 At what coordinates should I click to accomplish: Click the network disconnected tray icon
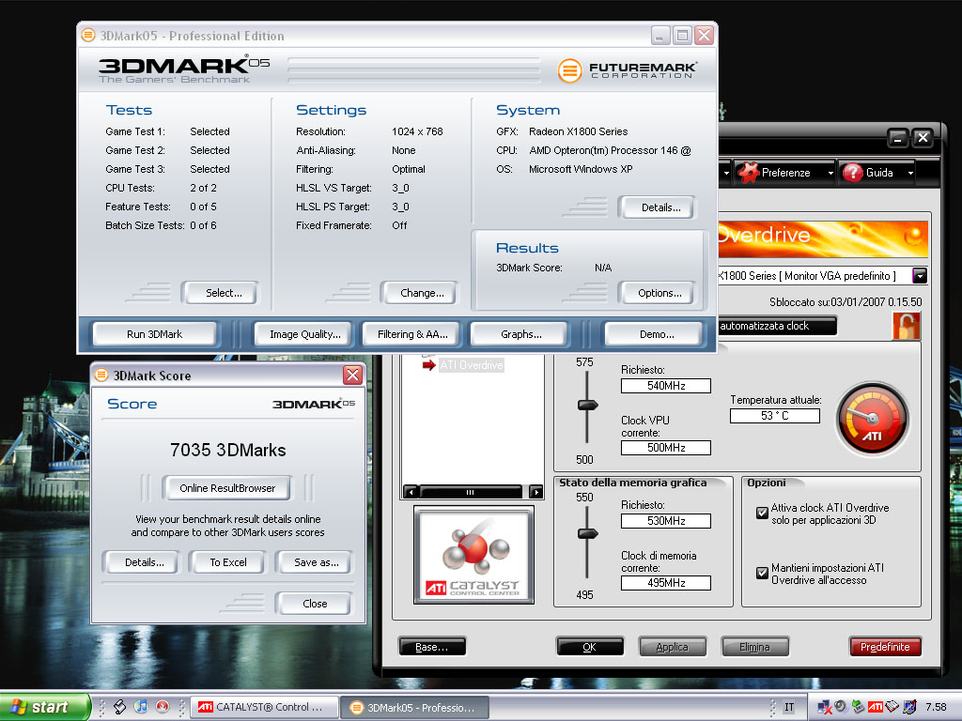(x=824, y=708)
